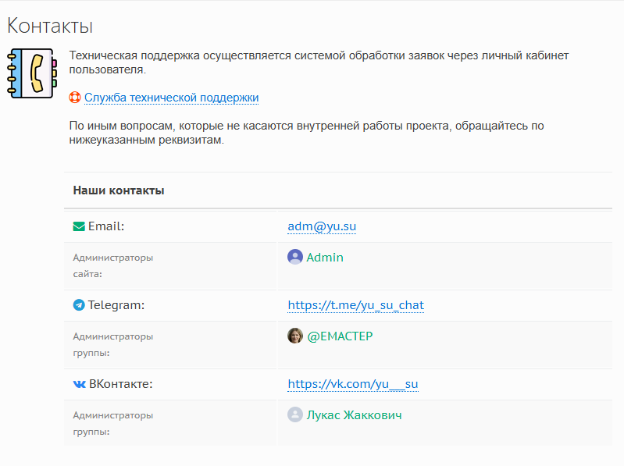Open the t.me/yu_su_chat Telegram link
Image resolution: width=624 pixels, height=466 pixels.
point(355,305)
